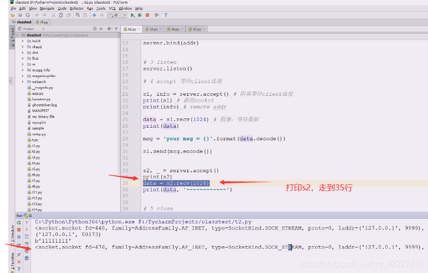
Task: Click the Paste toolbar icon
Action: pos(69,15)
